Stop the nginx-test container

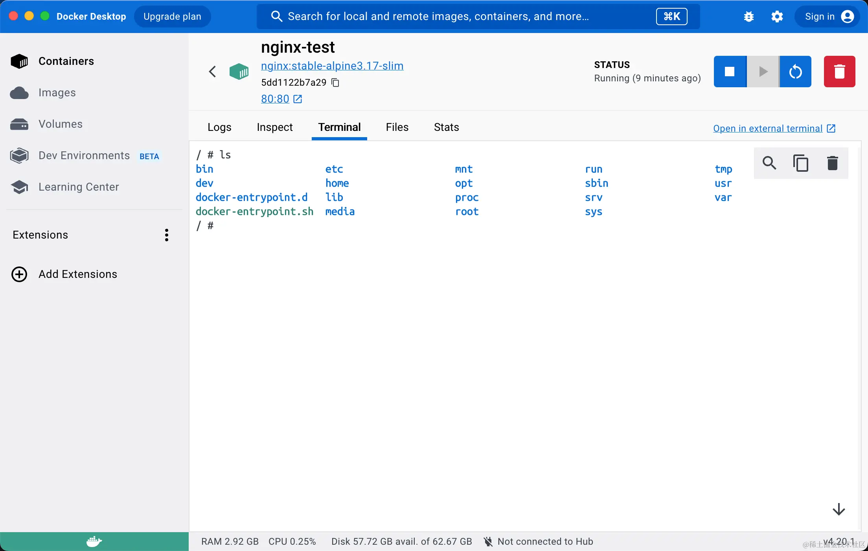[x=730, y=72]
